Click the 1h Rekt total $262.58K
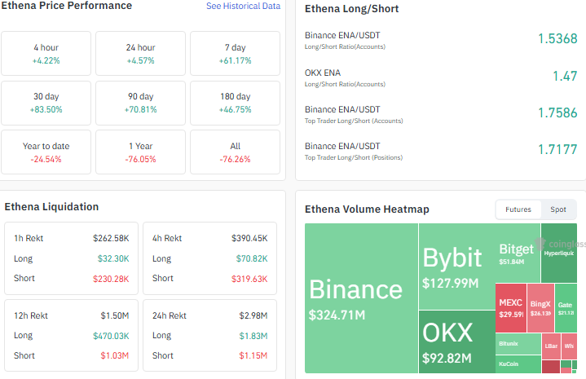 pyautogui.click(x=111, y=238)
